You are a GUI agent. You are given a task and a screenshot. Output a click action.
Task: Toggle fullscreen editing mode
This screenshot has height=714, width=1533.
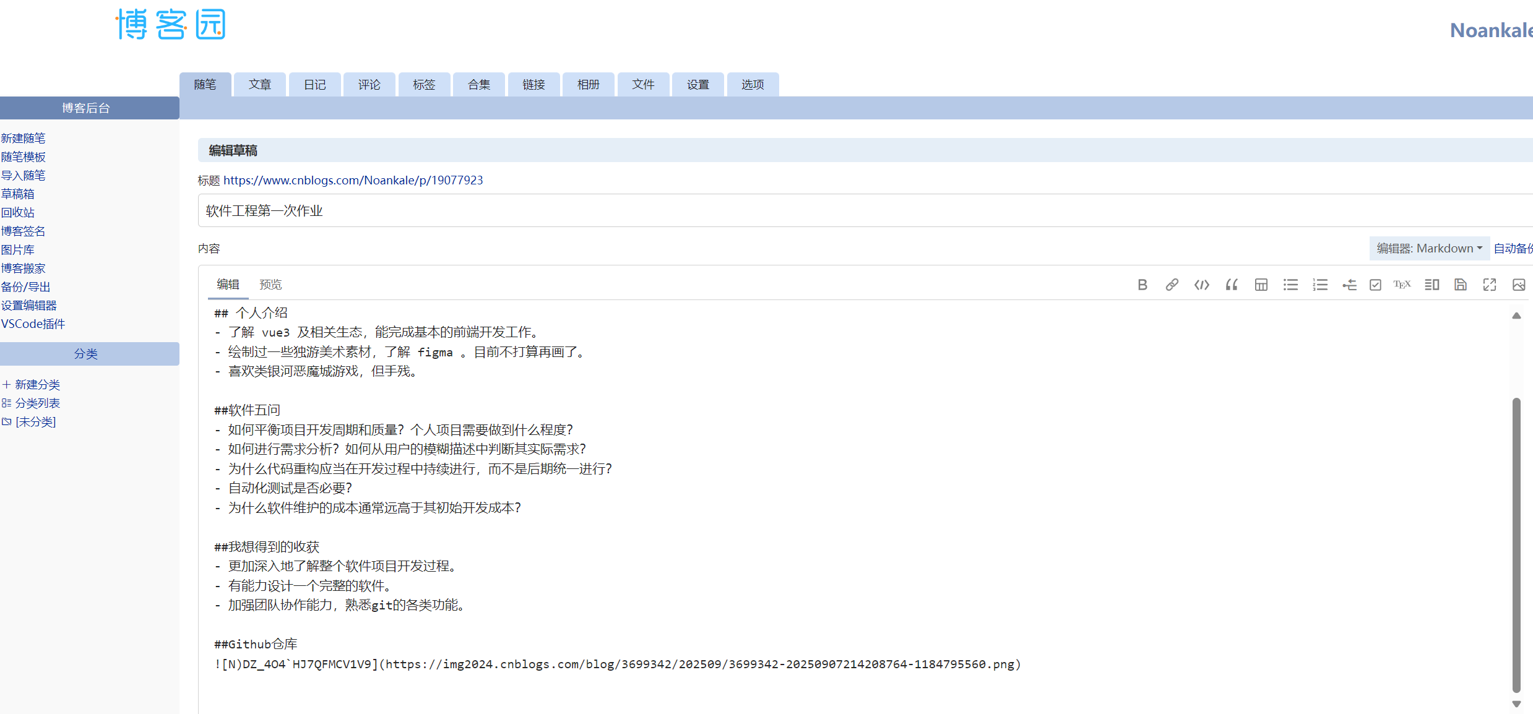pos(1490,285)
